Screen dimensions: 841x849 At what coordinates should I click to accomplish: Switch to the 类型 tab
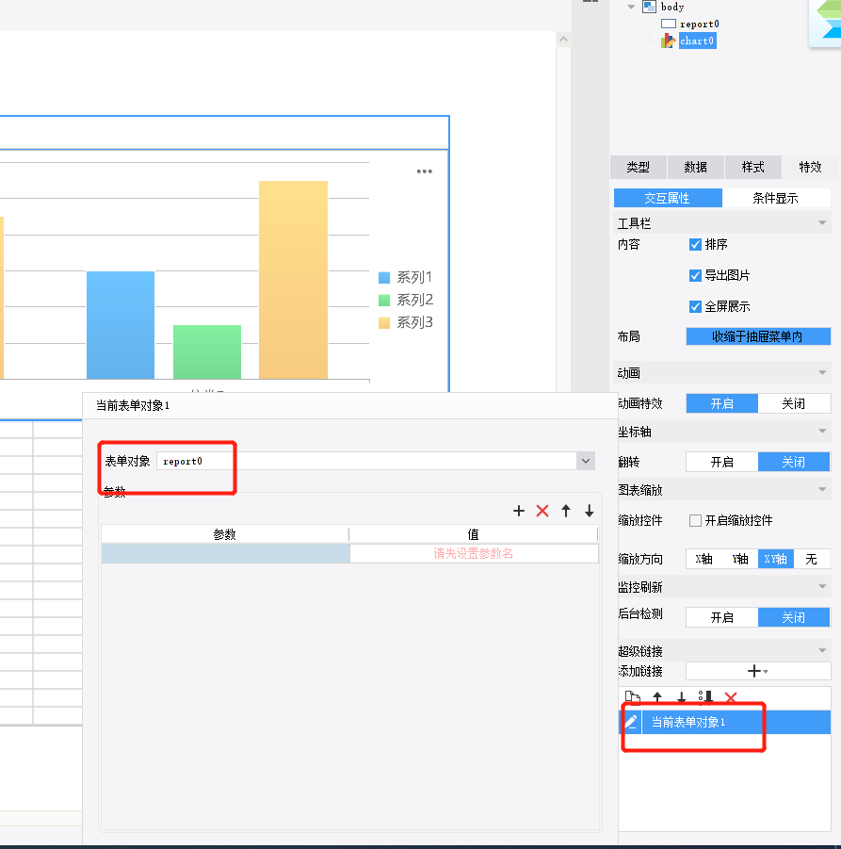coord(639,168)
